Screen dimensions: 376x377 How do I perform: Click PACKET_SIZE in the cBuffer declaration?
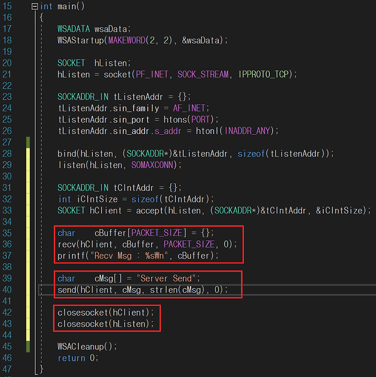(157, 233)
